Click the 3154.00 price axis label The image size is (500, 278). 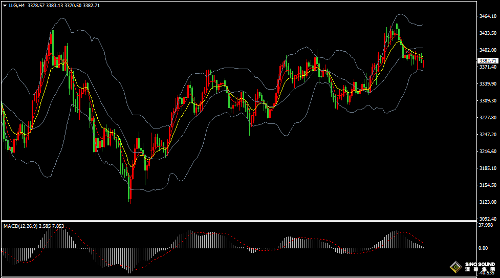click(488, 185)
